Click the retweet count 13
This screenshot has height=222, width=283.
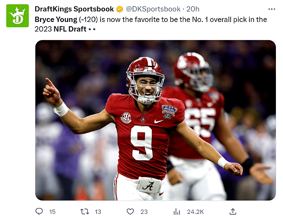[98, 212]
